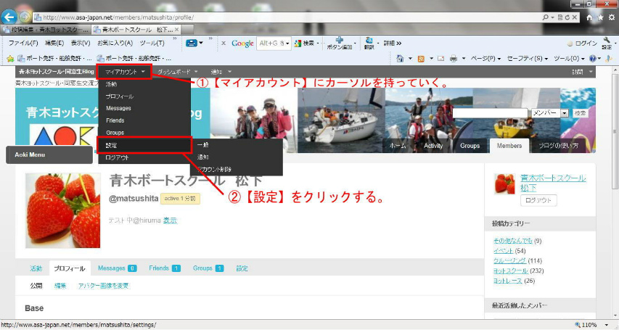The image size is (619, 330).
Task: Open Favorites star icon at top right
Action: tap(600, 17)
